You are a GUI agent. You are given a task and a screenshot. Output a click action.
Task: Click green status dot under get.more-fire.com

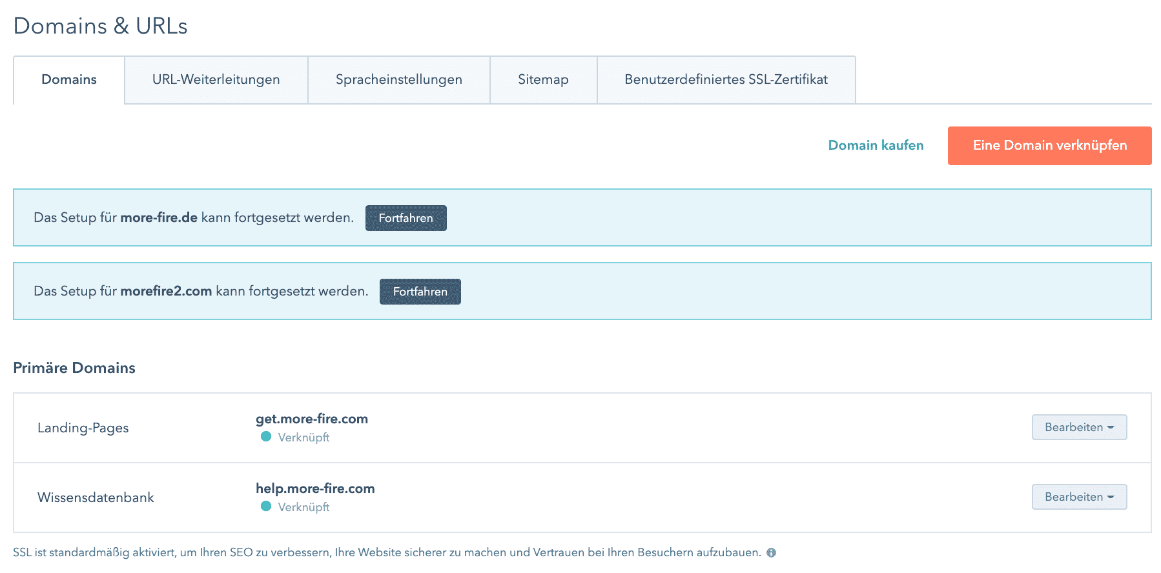[266, 437]
